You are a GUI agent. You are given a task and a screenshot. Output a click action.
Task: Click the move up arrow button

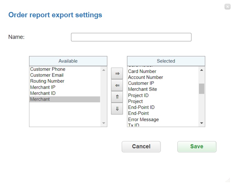click(x=117, y=97)
